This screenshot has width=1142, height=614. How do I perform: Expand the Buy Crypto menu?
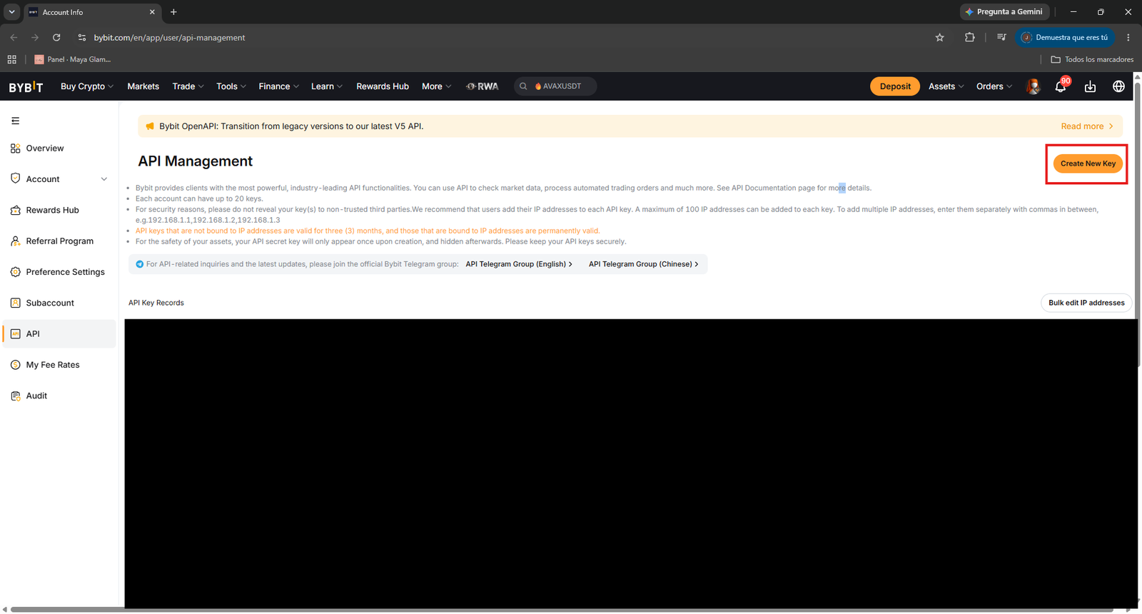click(87, 86)
